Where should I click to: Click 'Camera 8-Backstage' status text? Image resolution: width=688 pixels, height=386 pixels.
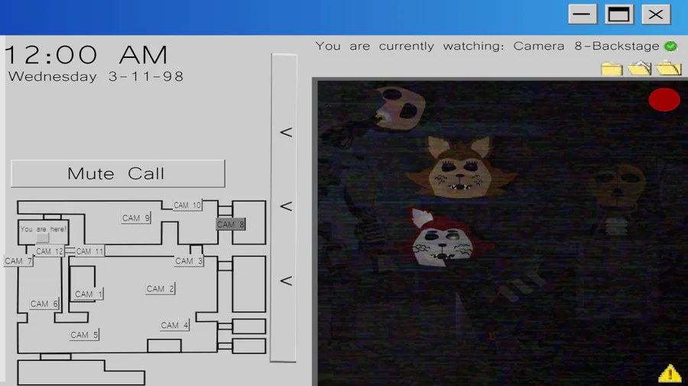click(586, 46)
